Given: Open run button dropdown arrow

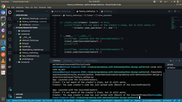Looking at the screenshot, I should click(172, 11).
